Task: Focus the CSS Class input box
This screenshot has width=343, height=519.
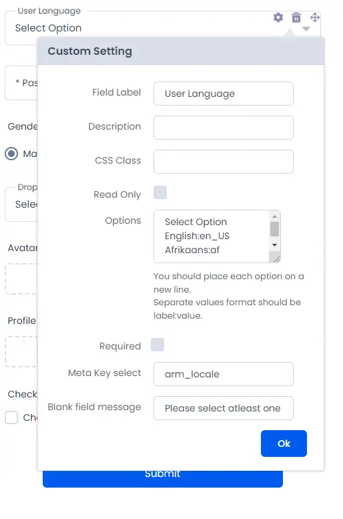Action: click(224, 162)
